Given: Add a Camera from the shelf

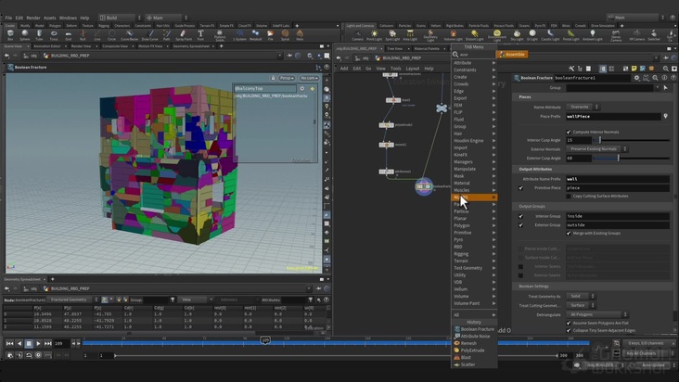Looking at the screenshot, I should 358,35.
